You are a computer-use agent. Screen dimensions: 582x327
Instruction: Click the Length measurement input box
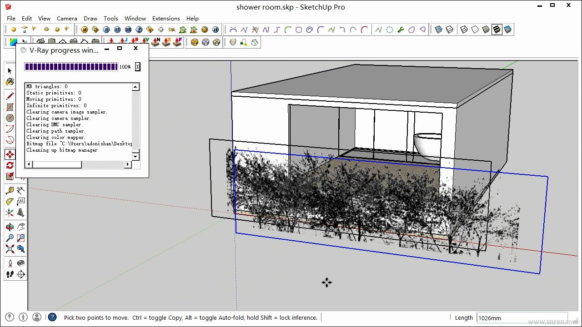click(x=522, y=318)
